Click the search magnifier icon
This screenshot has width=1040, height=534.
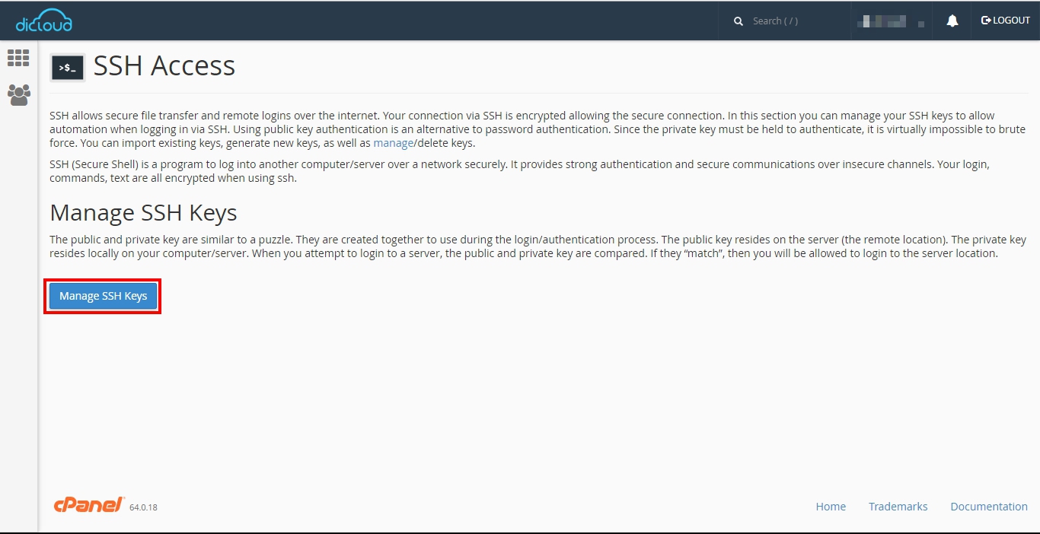(x=738, y=21)
